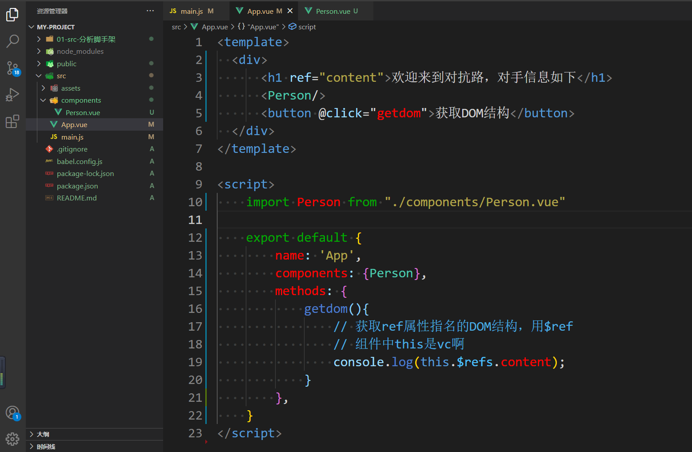The image size is (692, 452).
Task: Open the Extensions view icon
Action: [12, 121]
